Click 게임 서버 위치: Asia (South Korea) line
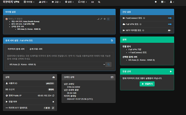This screenshot has width=186, height=115. tap(25, 21)
